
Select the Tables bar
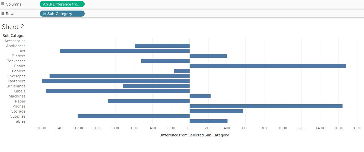click(x=208, y=121)
